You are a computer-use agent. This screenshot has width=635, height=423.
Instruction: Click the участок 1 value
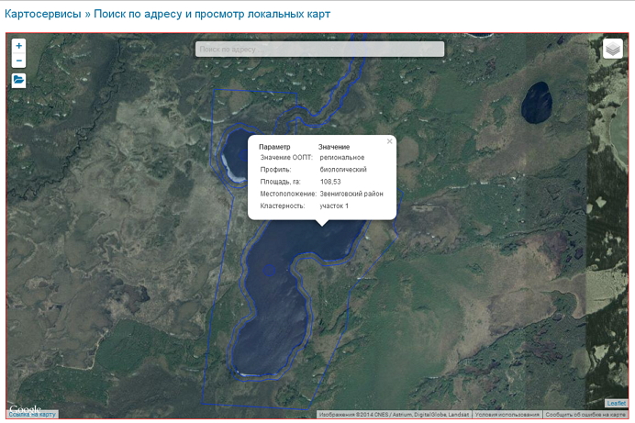[334, 206]
